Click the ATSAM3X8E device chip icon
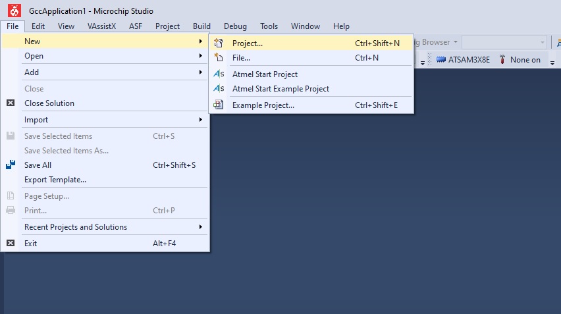This screenshot has width=561, height=314. coord(441,60)
